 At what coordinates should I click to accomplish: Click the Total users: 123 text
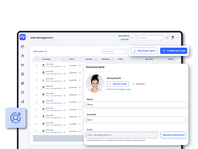point(40,51)
